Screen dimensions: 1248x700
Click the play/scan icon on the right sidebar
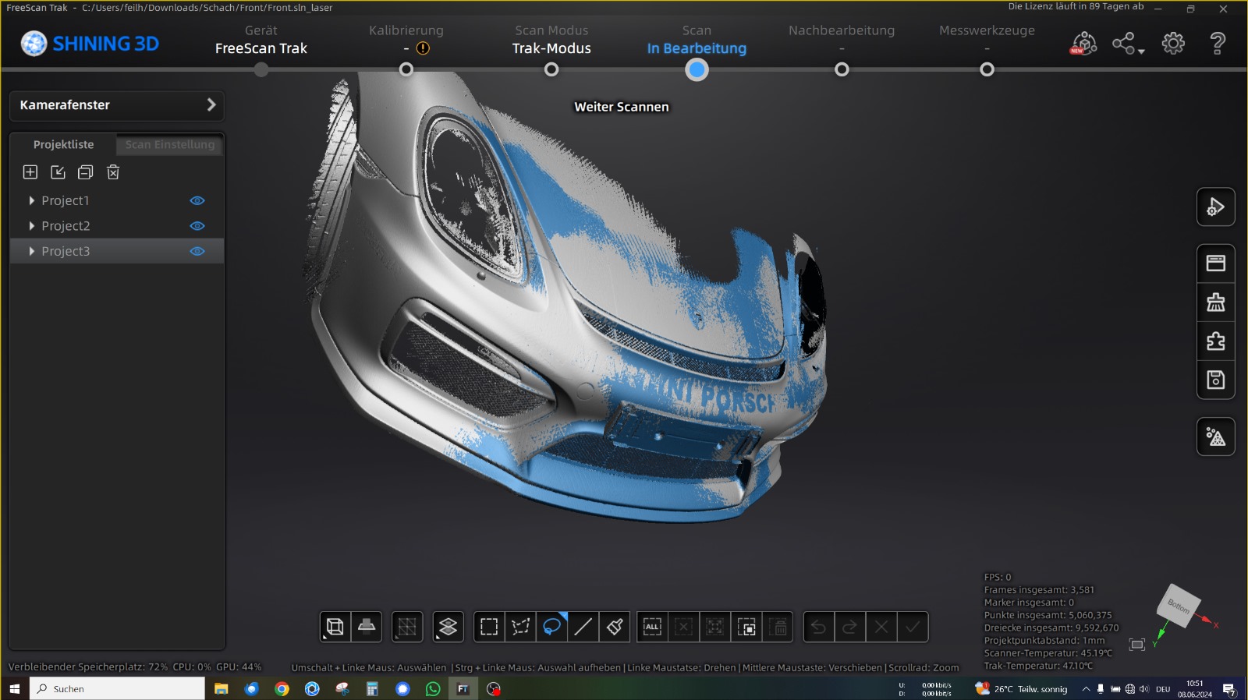pyautogui.click(x=1216, y=207)
